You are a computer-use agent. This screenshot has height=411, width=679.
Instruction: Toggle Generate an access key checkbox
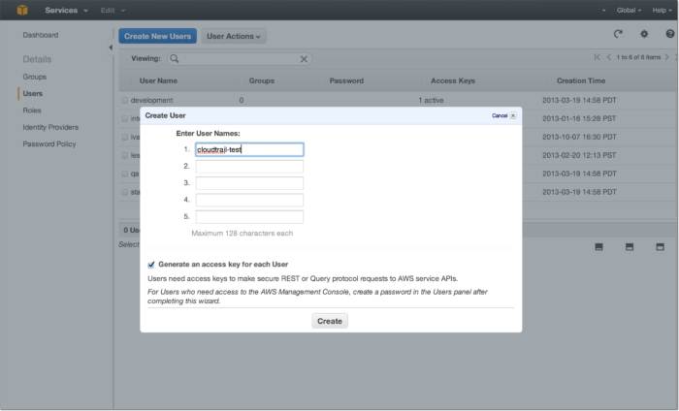151,264
